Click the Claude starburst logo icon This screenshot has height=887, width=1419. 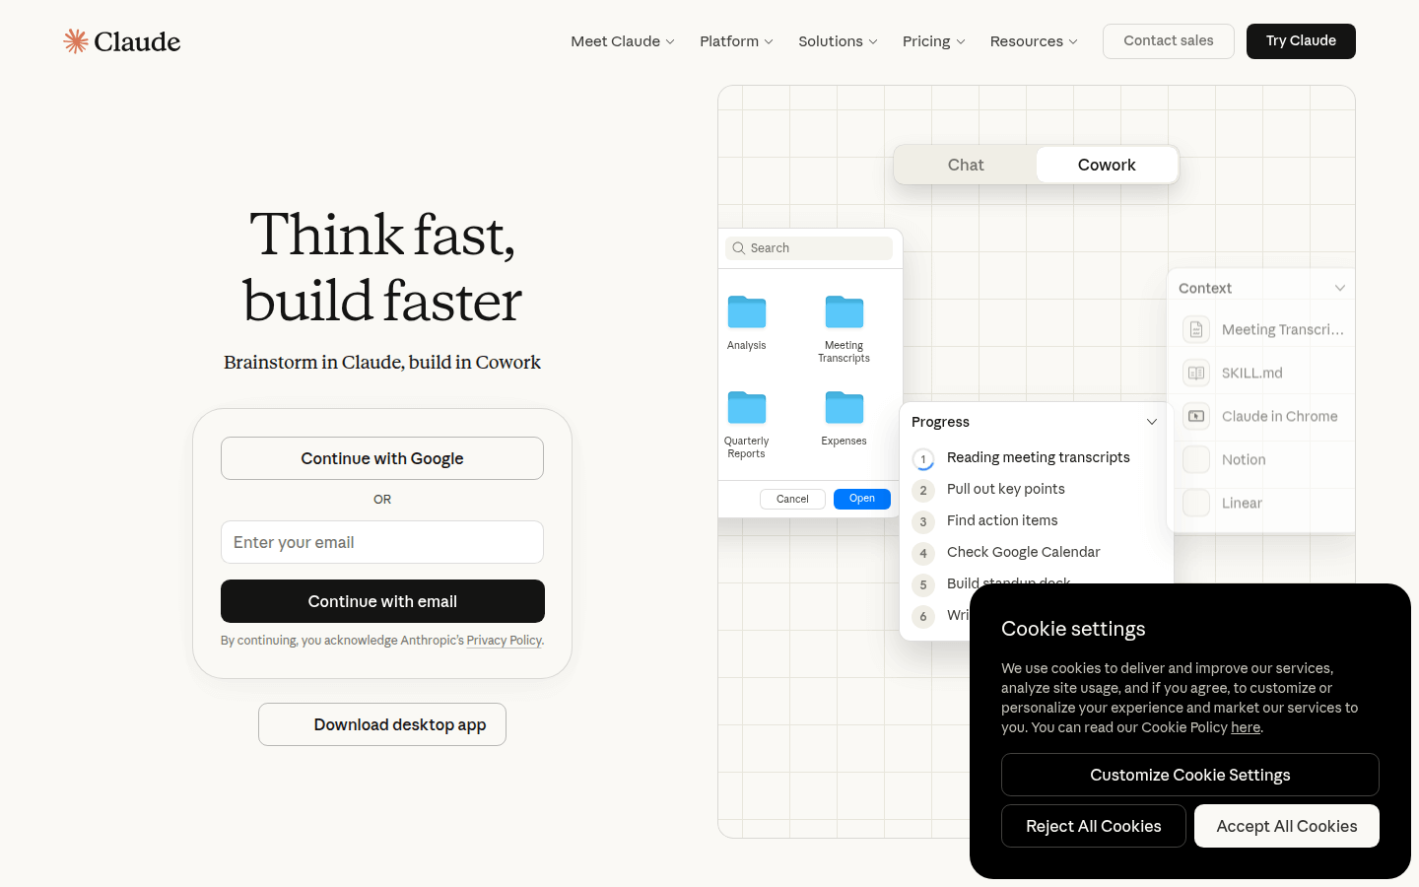click(76, 40)
